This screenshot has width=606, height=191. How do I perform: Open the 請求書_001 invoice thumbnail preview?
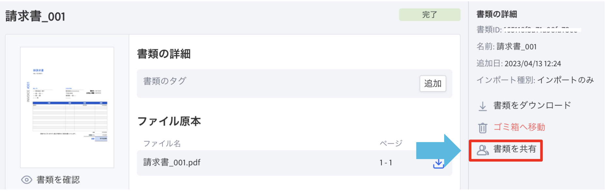click(x=67, y=108)
